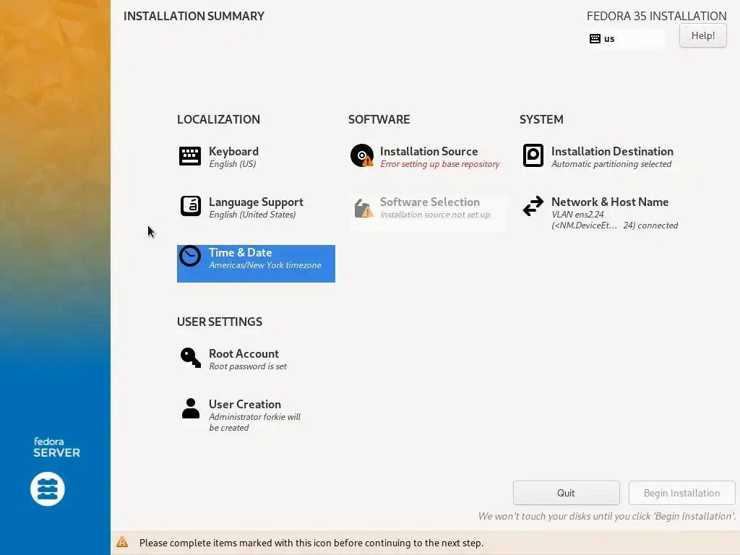Open Root Account label
The width and height of the screenshot is (740, 555).
click(x=244, y=354)
